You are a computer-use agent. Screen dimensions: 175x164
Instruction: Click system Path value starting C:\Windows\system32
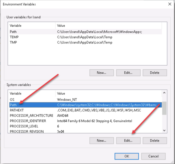pos(107,105)
